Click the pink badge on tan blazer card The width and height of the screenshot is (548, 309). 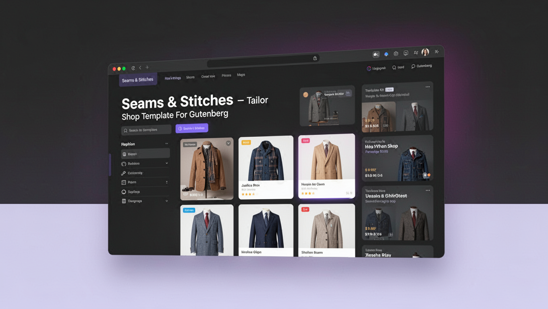pyautogui.click(x=305, y=141)
